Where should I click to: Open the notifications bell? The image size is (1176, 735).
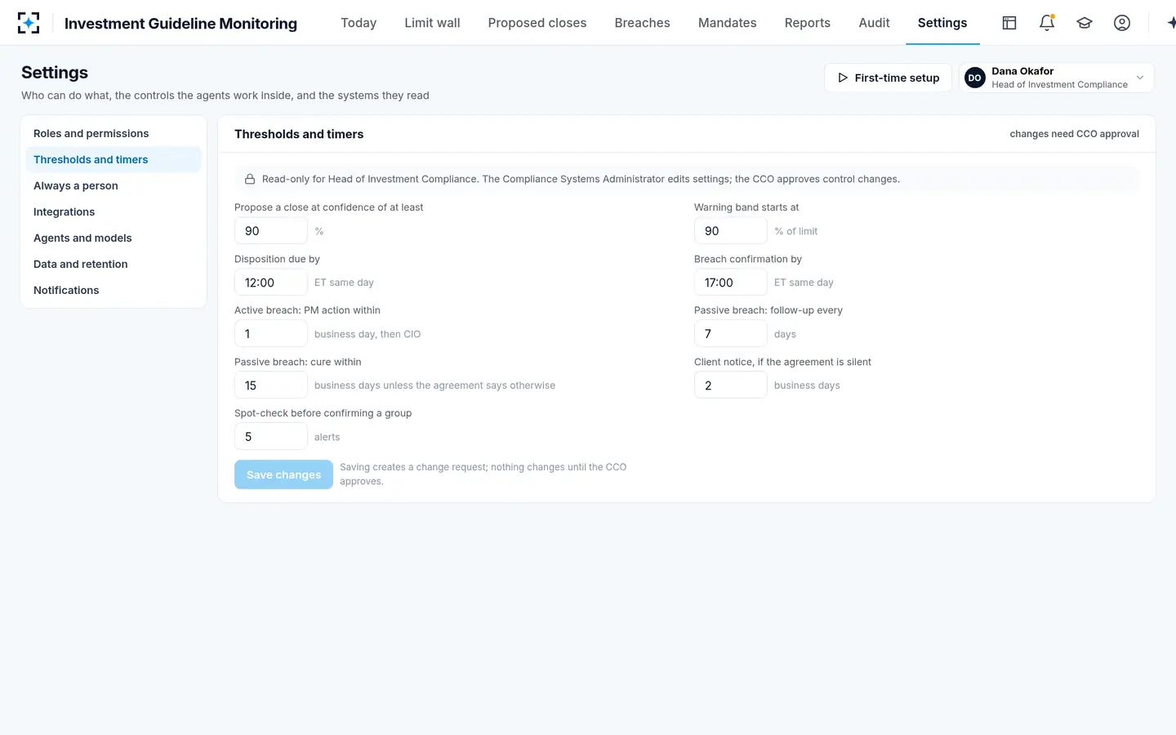coord(1047,23)
